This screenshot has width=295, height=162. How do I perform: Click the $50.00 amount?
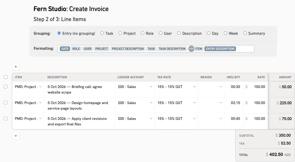(285, 87)
